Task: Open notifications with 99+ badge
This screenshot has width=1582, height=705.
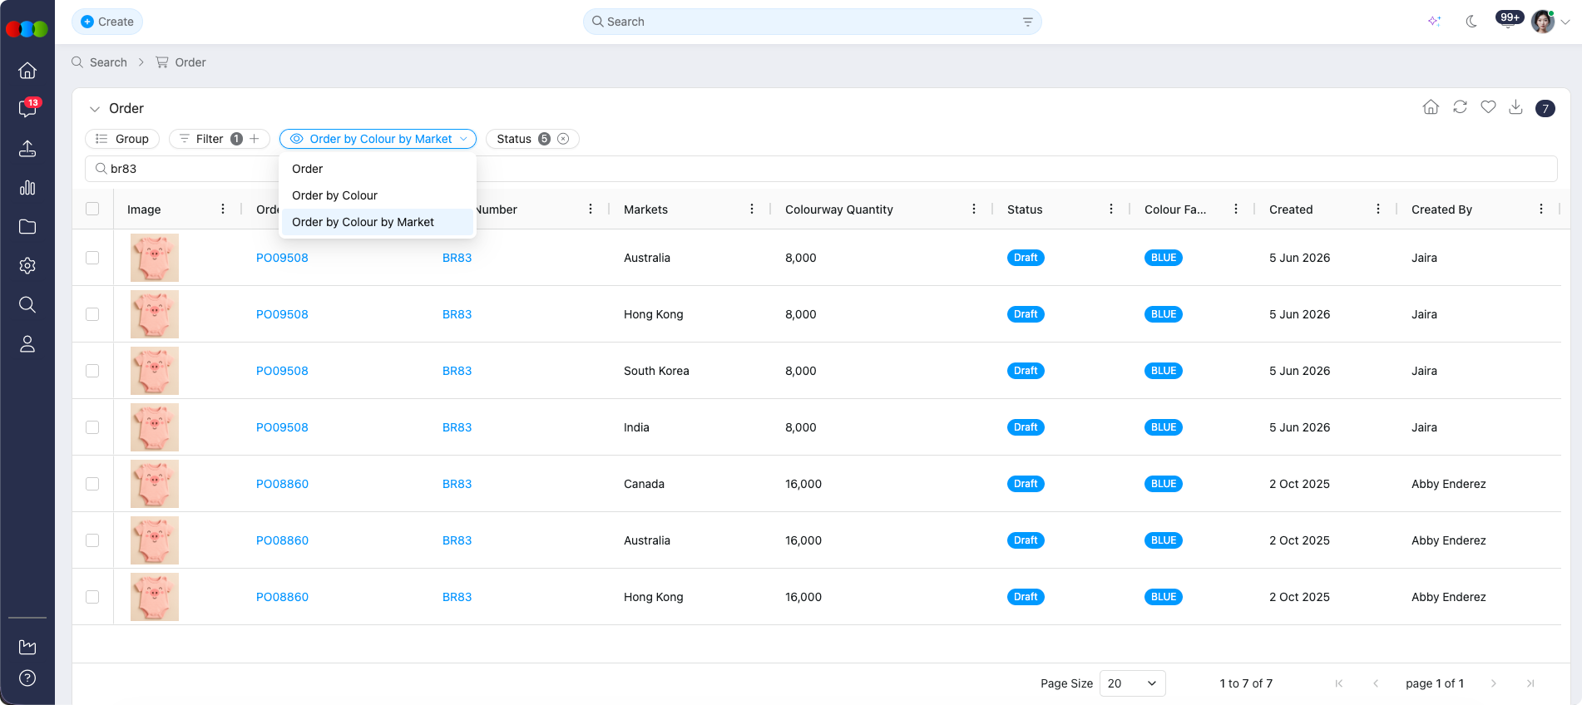Action: click(1509, 19)
